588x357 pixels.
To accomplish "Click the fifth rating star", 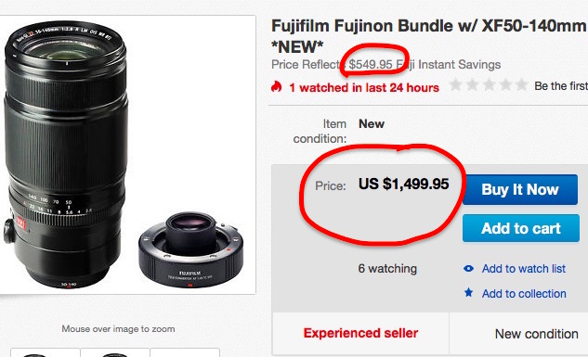I will [522, 85].
